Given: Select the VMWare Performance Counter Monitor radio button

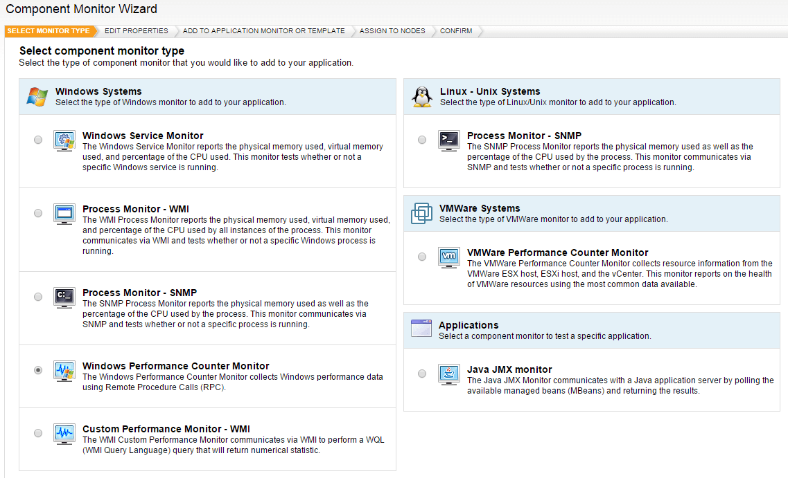Looking at the screenshot, I should [x=422, y=257].
